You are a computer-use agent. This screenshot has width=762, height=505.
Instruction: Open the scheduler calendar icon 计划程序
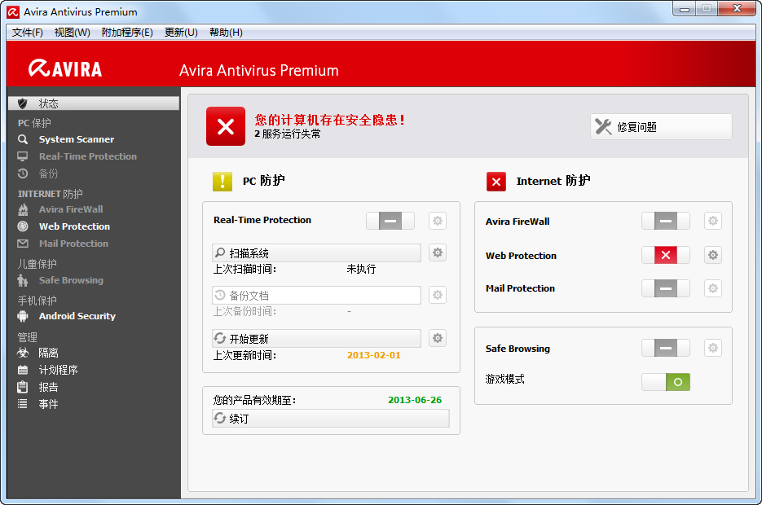[22, 370]
